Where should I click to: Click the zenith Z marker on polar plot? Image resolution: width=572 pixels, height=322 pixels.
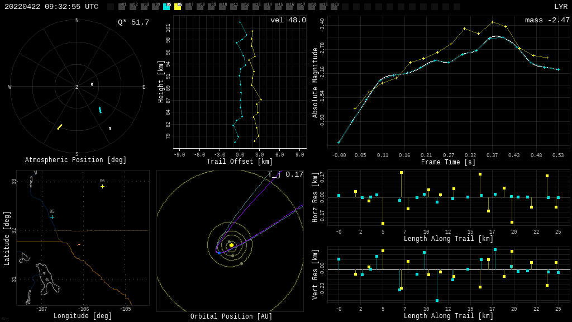tap(77, 87)
